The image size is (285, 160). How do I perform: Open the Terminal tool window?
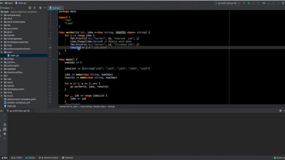coord(67,158)
